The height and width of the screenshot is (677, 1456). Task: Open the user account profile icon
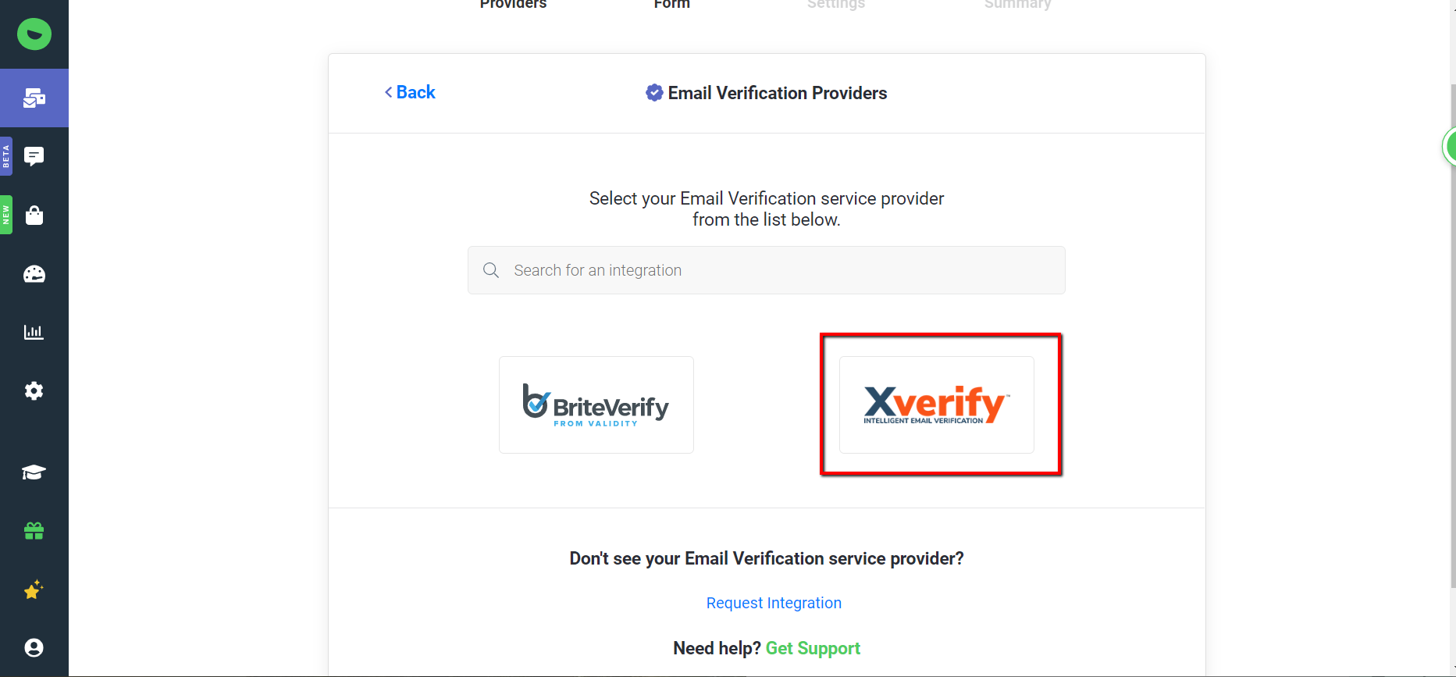34,647
